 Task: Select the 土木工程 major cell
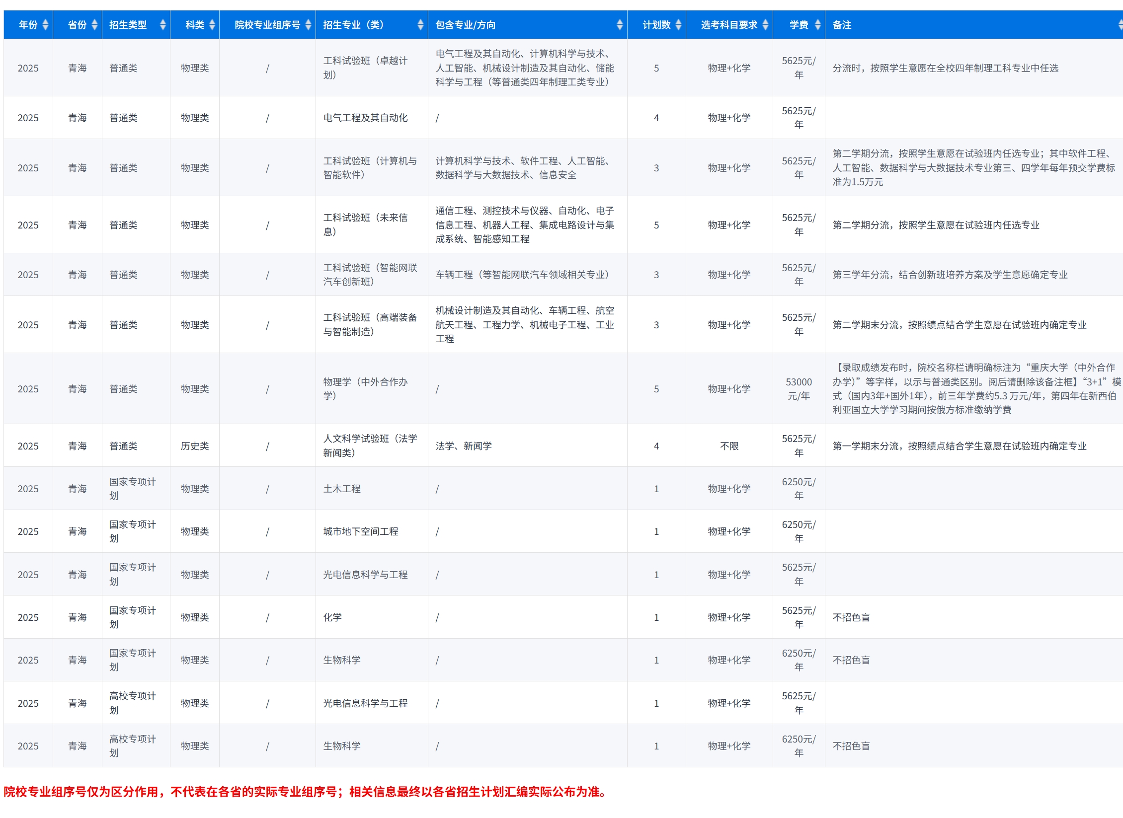tap(342, 489)
